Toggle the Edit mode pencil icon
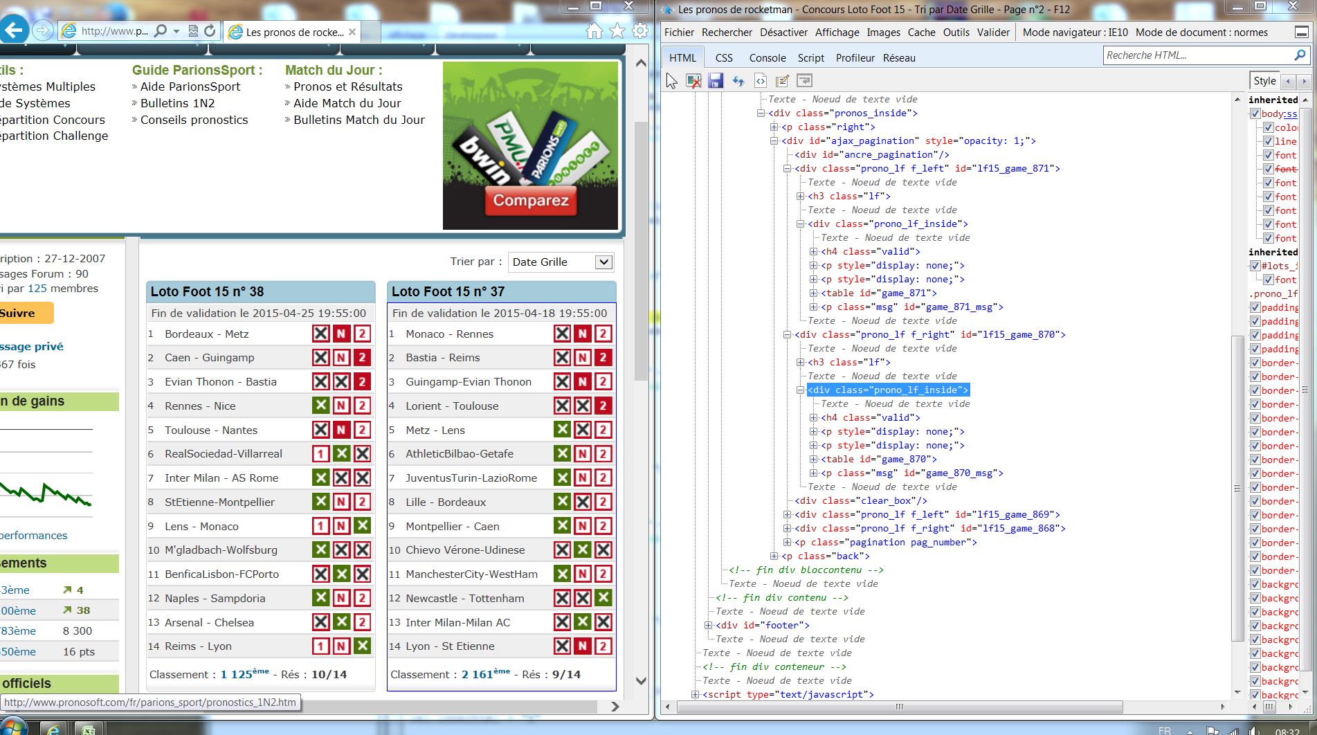This screenshot has height=735, width=1317. [782, 81]
